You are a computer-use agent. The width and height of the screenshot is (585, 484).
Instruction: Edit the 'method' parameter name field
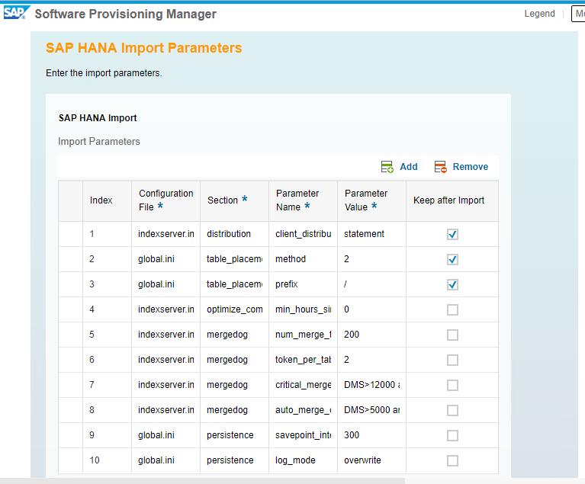point(303,259)
